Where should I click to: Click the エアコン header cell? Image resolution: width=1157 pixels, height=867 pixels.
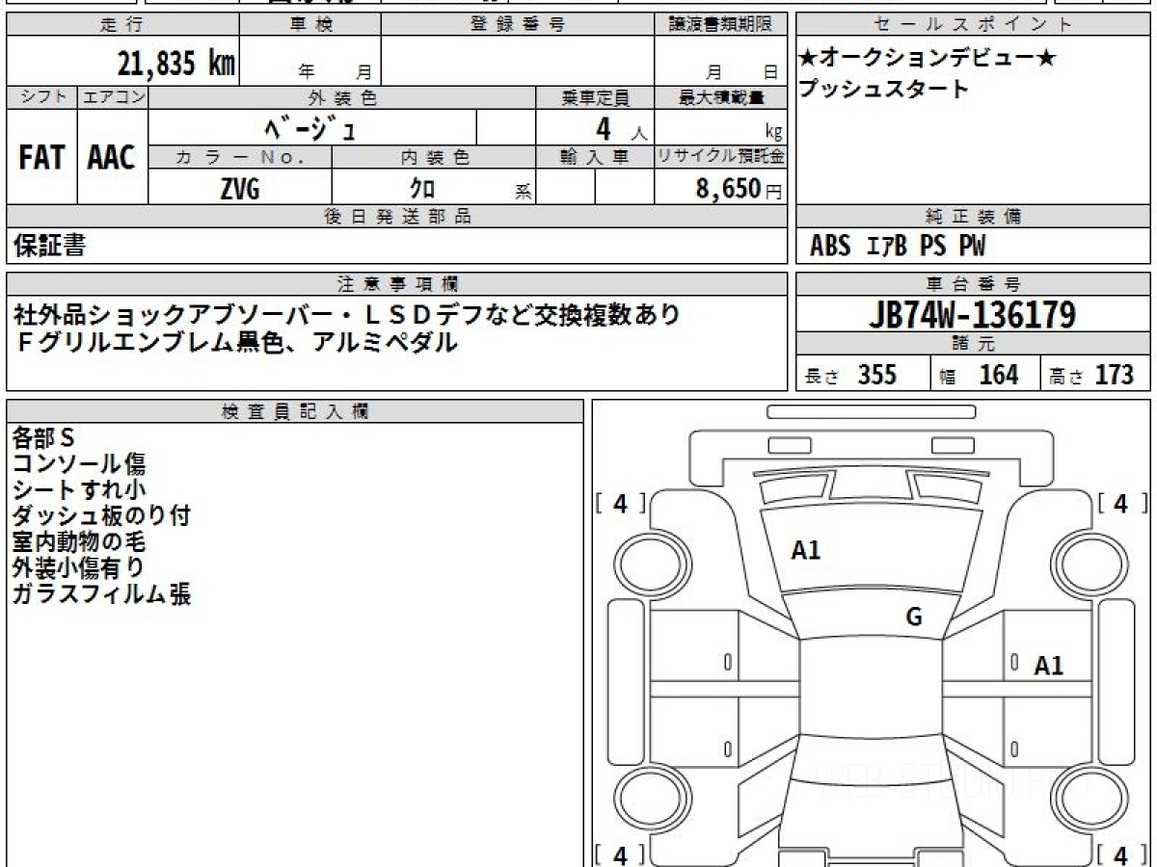click(114, 97)
